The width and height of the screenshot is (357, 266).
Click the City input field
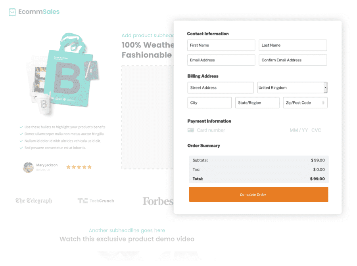click(209, 103)
